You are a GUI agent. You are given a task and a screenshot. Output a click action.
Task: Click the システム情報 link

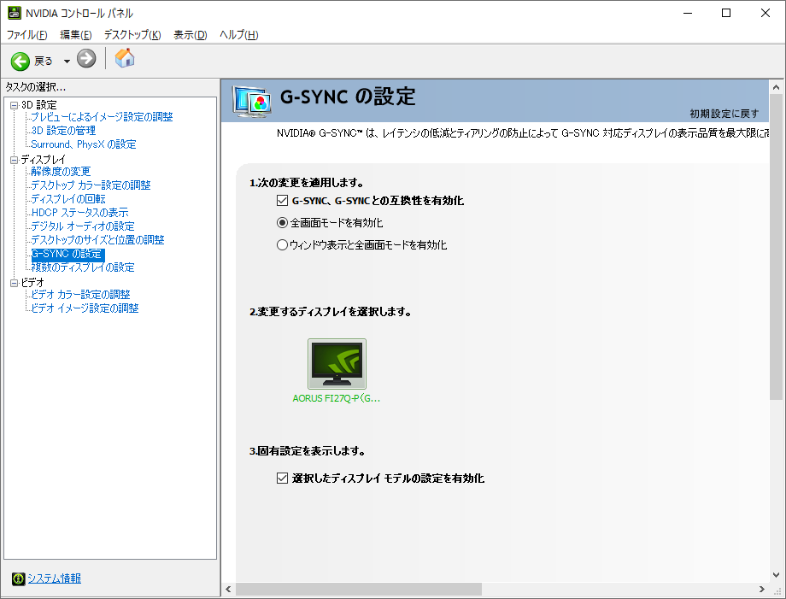54,578
